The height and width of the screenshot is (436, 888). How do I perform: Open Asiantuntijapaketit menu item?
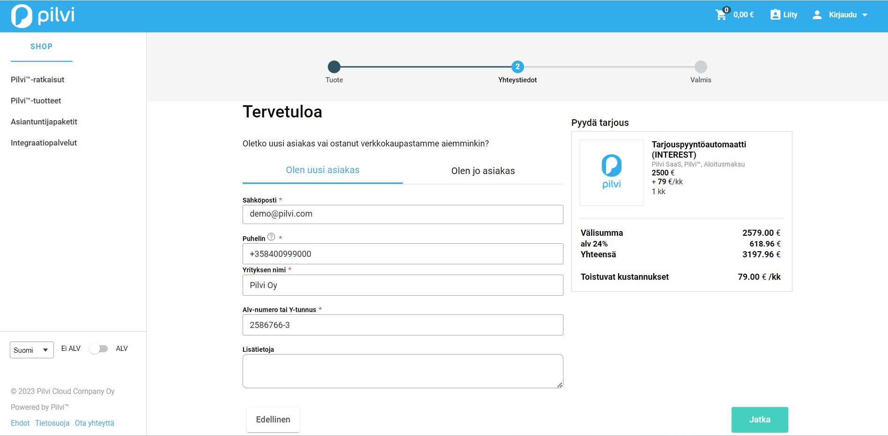(x=44, y=122)
